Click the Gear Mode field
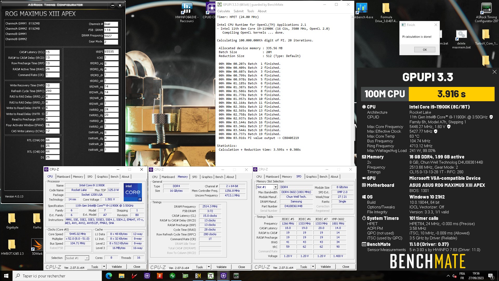The height and width of the screenshot is (281, 499). coord(111,42)
